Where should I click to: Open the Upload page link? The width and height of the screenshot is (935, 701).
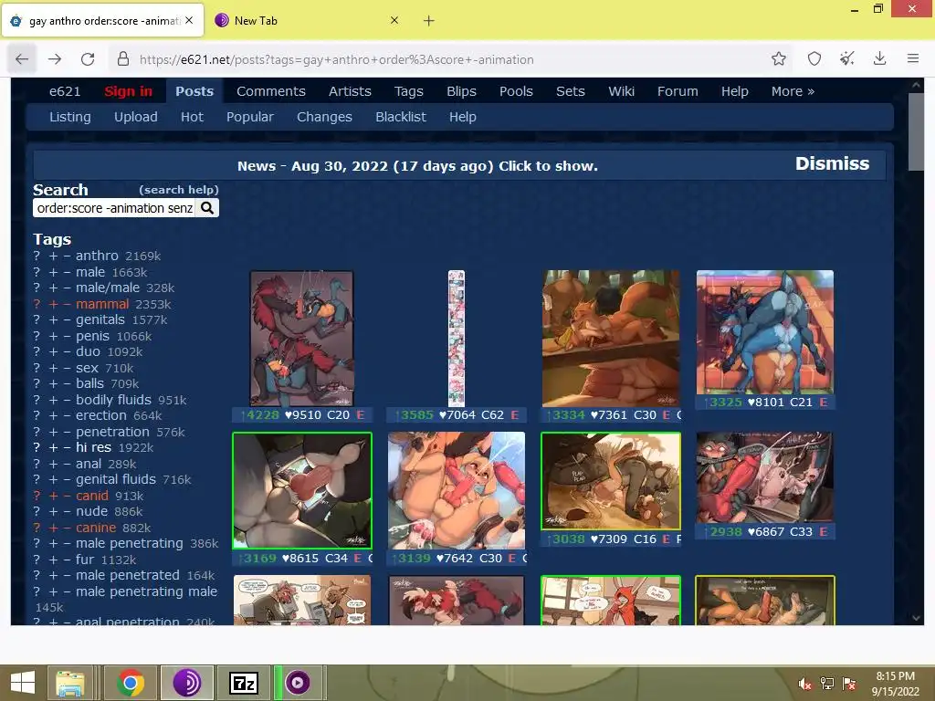click(136, 117)
